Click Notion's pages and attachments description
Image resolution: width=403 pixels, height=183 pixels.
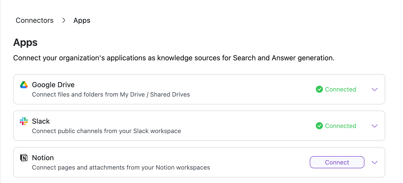121,168
